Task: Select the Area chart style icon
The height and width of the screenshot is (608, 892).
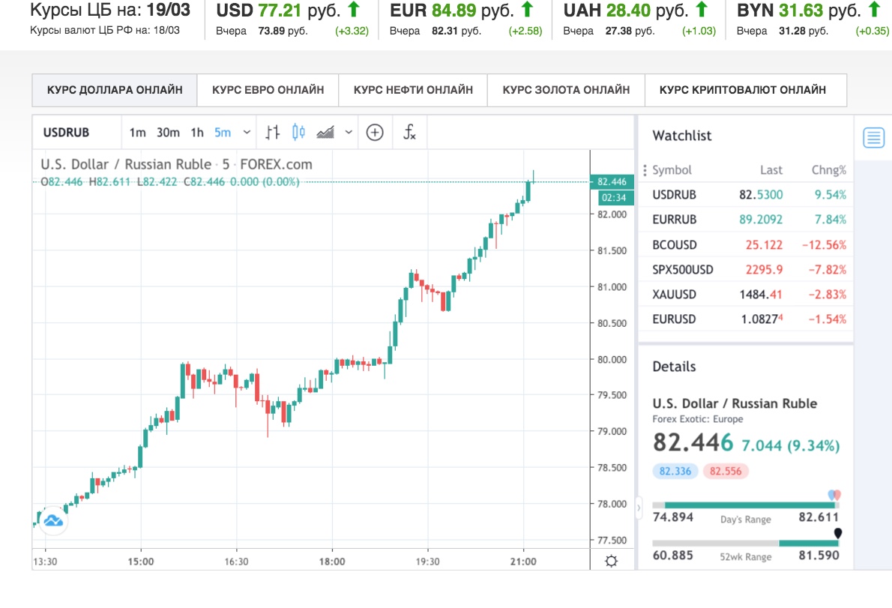Action: pos(325,133)
